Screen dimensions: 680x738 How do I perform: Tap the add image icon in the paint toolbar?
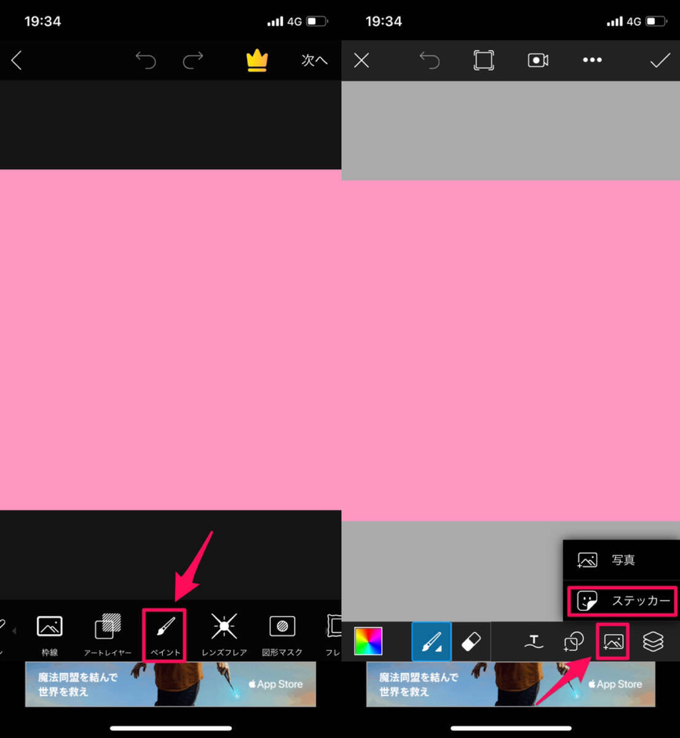click(x=613, y=641)
